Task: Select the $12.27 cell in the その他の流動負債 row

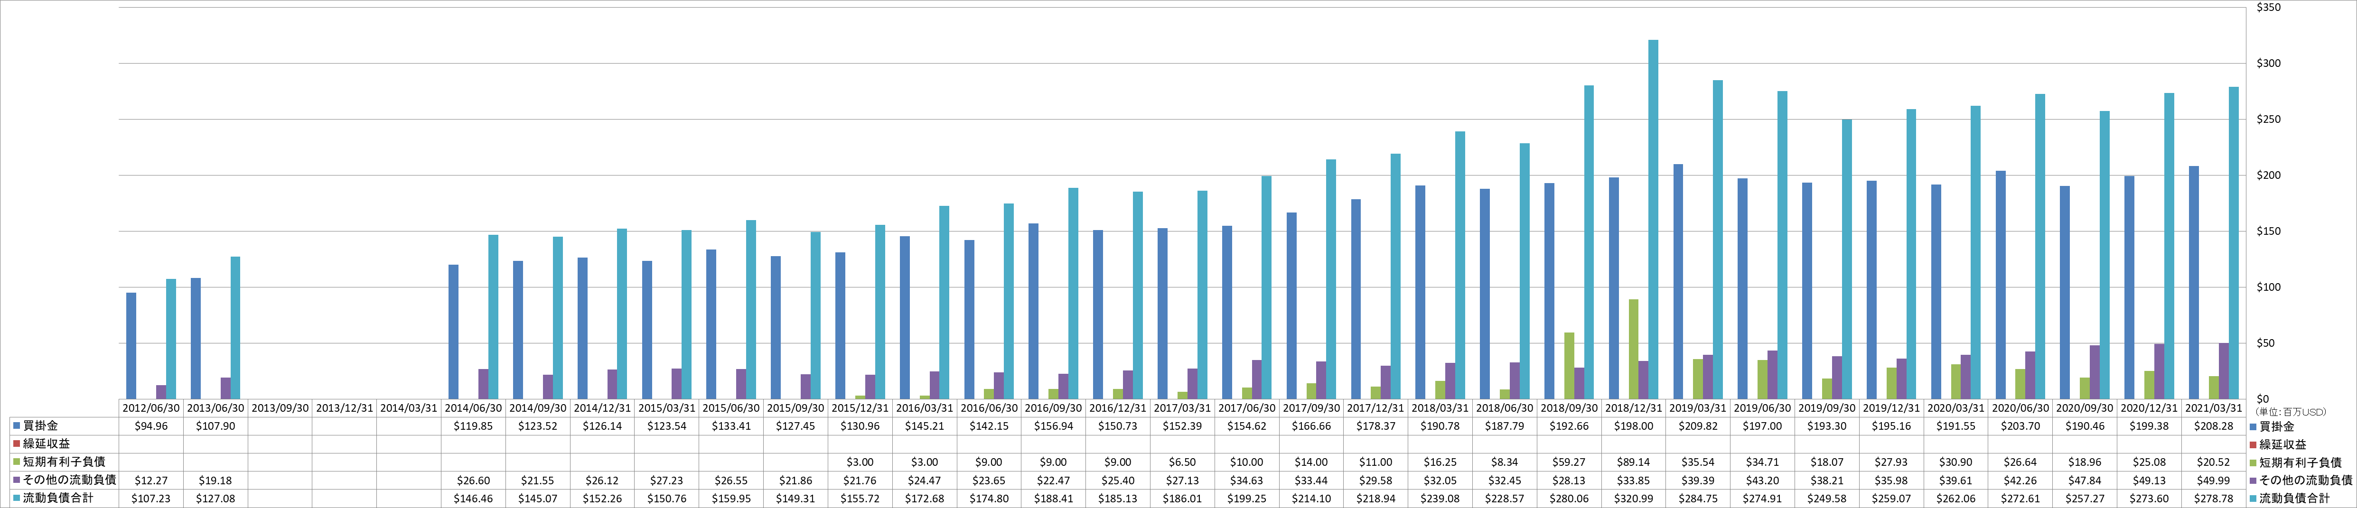Action: click(x=151, y=480)
